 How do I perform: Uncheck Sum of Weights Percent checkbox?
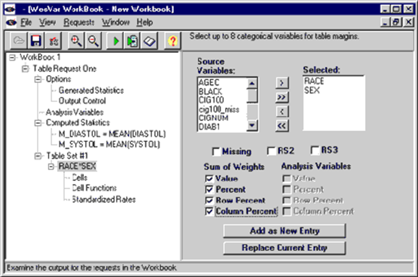point(209,190)
